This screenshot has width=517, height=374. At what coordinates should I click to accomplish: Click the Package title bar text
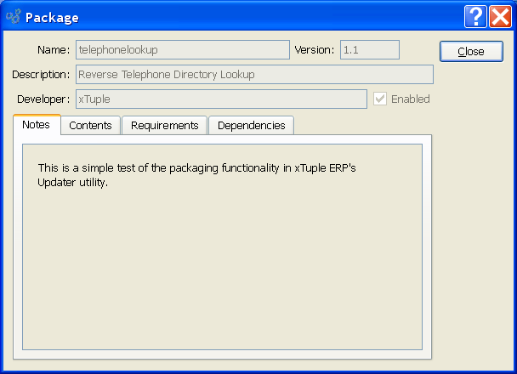coord(52,18)
